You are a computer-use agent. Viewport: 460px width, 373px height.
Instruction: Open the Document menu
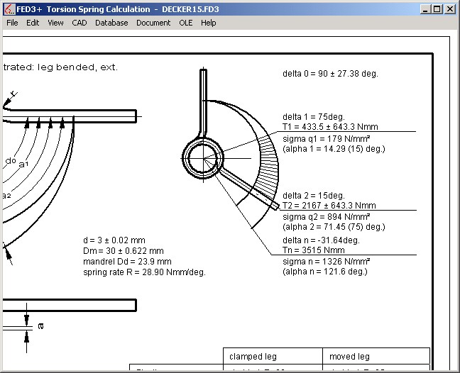click(x=153, y=23)
